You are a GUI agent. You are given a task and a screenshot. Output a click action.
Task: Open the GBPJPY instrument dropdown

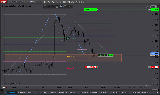(x=17, y=2)
